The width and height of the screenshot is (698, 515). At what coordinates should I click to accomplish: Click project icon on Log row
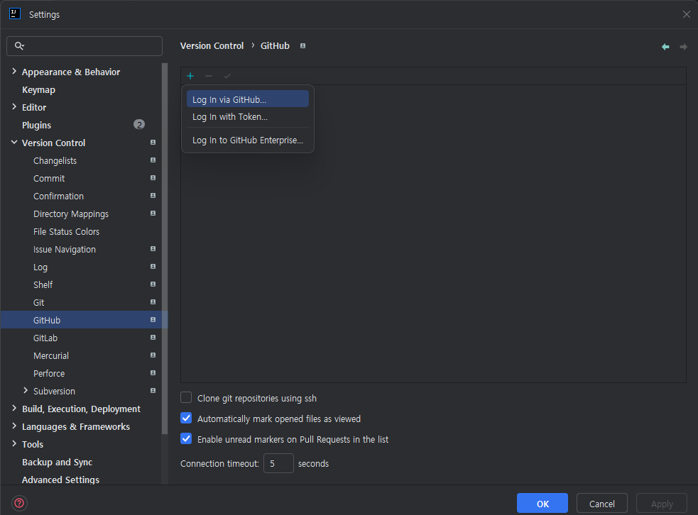click(x=153, y=267)
